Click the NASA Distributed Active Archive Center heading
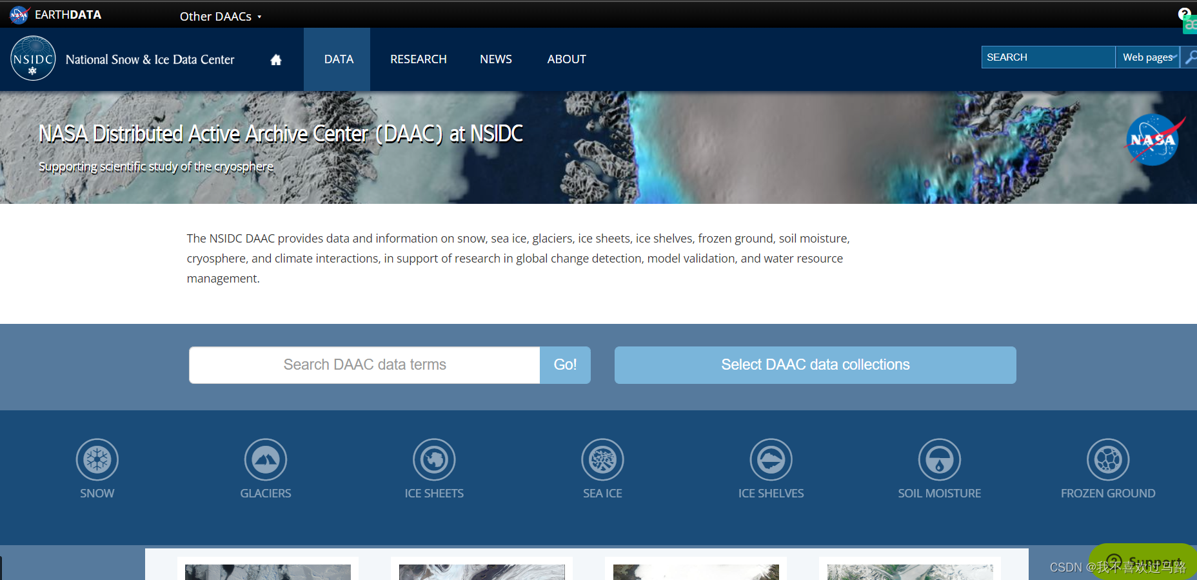Image resolution: width=1197 pixels, height=580 pixels. 281,134
